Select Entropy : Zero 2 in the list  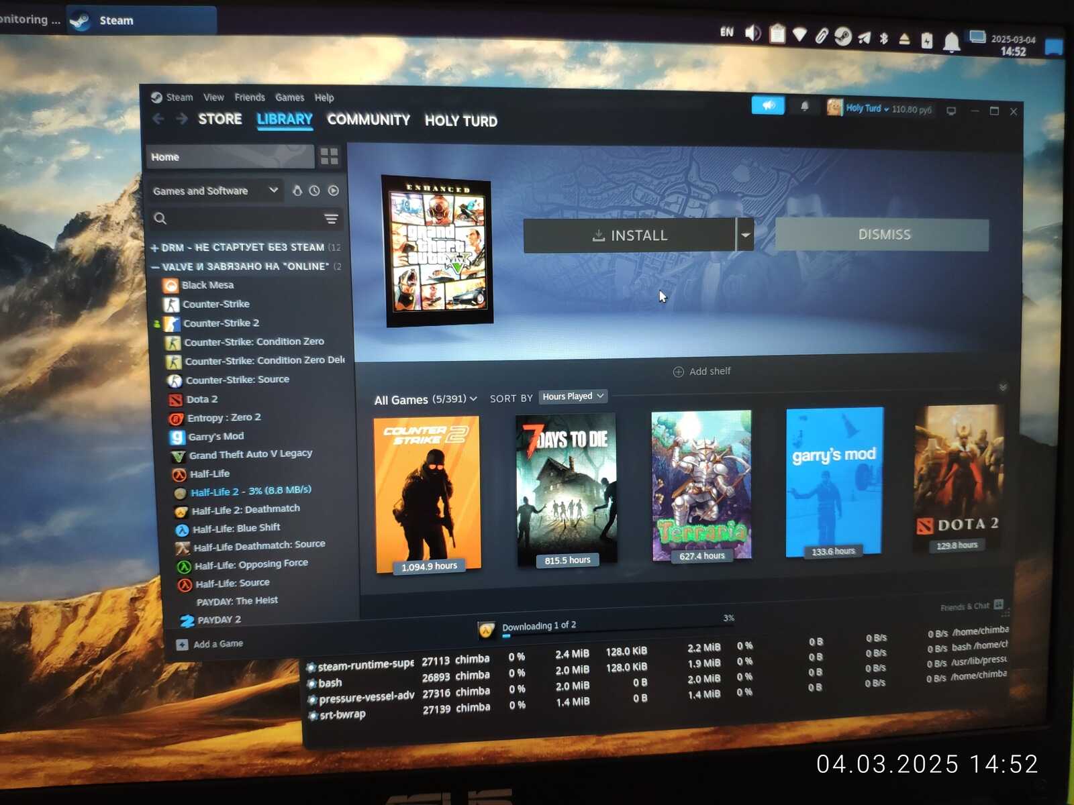(x=224, y=417)
